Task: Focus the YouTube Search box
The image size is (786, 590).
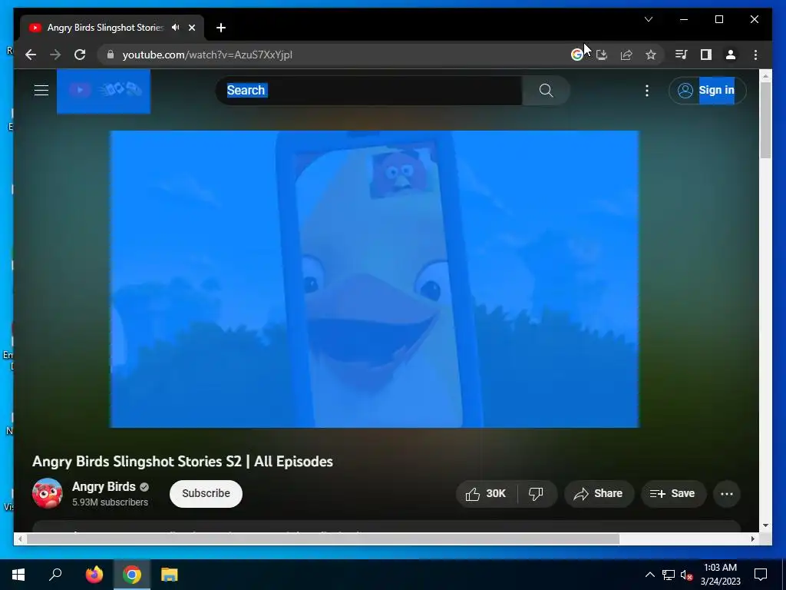Action: (x=369, y=91)
